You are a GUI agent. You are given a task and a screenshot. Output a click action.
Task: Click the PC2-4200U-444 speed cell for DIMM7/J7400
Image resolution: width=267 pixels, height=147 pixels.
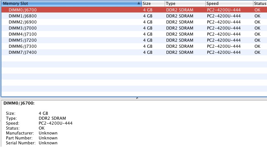[x=224, y=52]
